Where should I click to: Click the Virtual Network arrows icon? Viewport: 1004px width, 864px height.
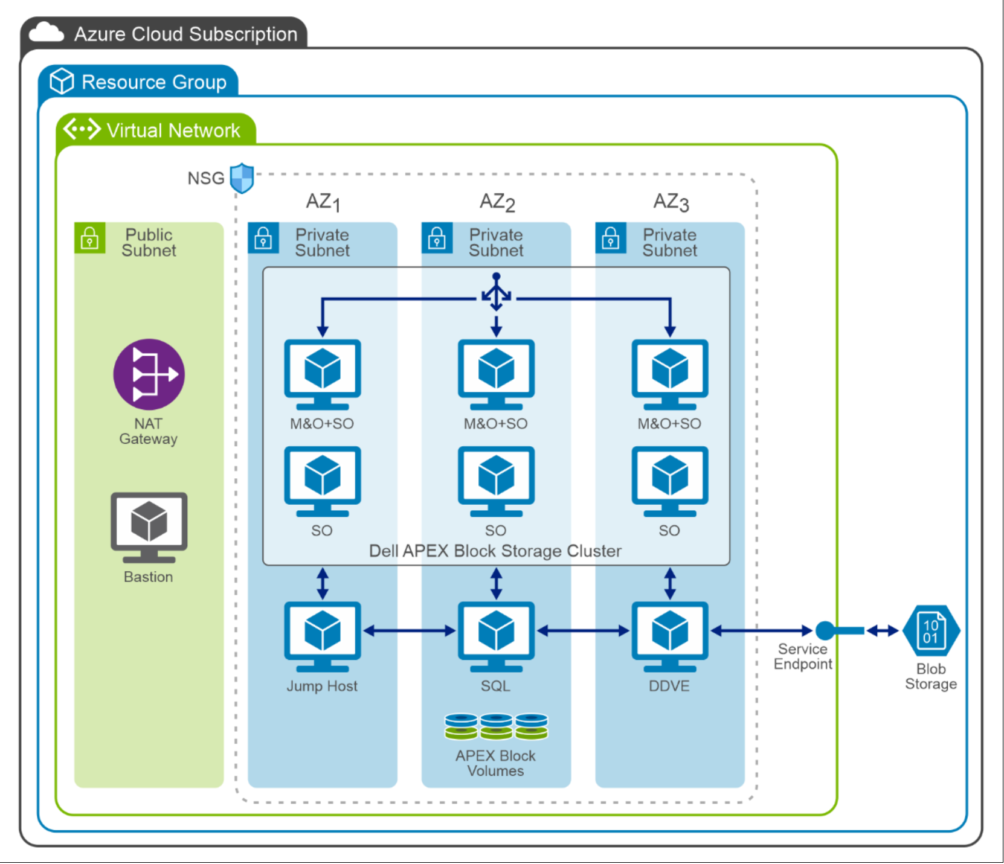pyautogui.click(x=82, y=129)
